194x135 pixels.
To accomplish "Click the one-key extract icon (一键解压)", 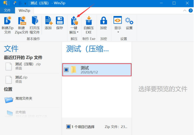I will 74,21.
